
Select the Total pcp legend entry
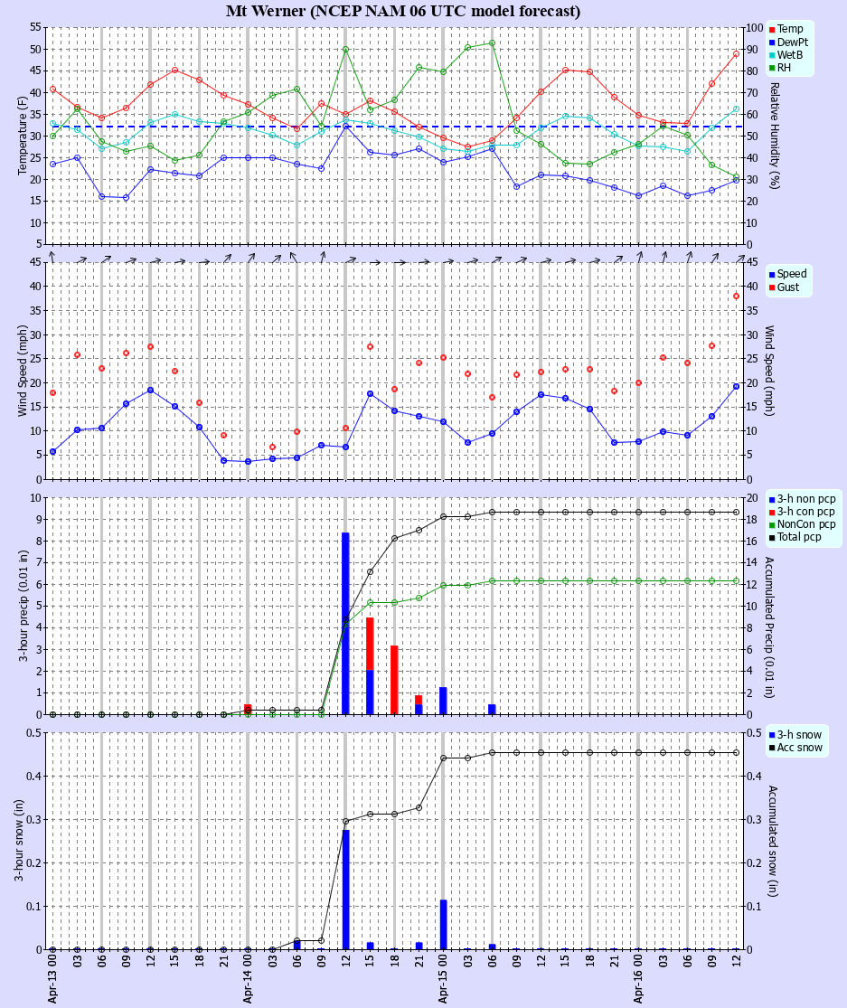(x=799, y=537)
